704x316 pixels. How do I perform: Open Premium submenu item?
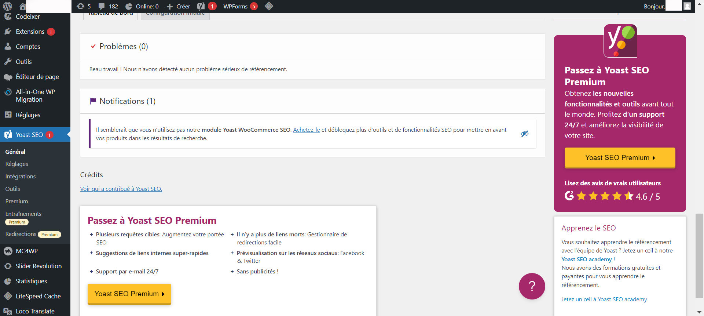(x=17, y=201)
